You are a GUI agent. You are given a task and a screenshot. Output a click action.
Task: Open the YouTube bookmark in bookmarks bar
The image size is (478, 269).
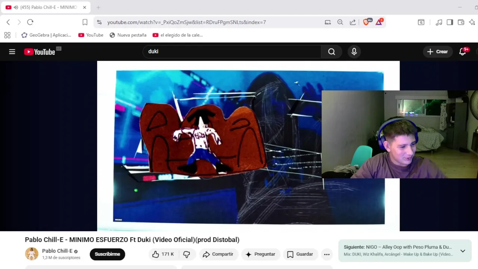click(x=91, y=35)
